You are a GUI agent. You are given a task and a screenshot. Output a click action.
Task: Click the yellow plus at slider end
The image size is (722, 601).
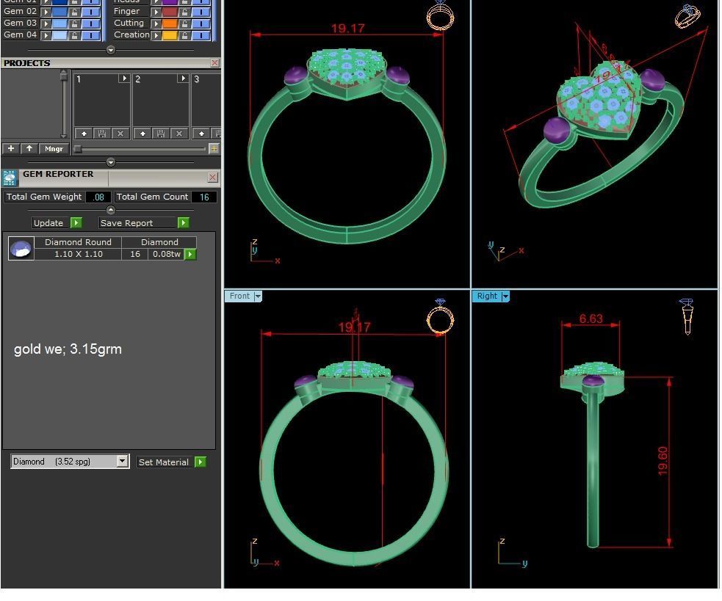point(214,149)
